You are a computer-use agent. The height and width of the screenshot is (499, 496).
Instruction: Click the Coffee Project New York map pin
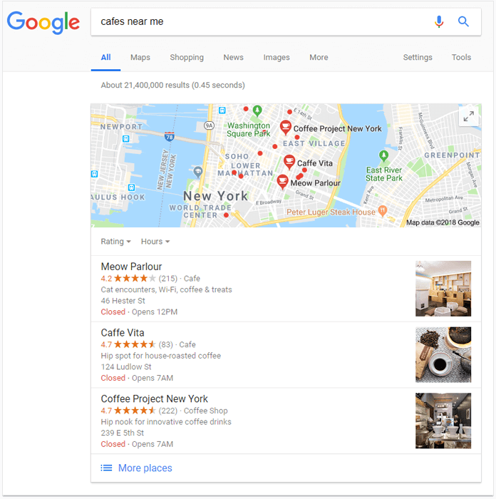pos(285,128)
